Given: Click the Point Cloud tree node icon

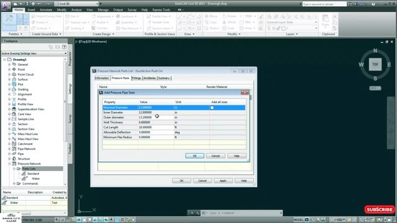Looking at the screenshot, I should point(14,74).
